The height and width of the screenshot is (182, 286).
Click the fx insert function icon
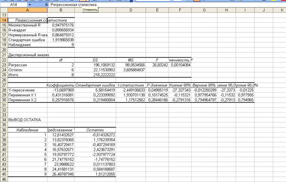pos(47,5)
